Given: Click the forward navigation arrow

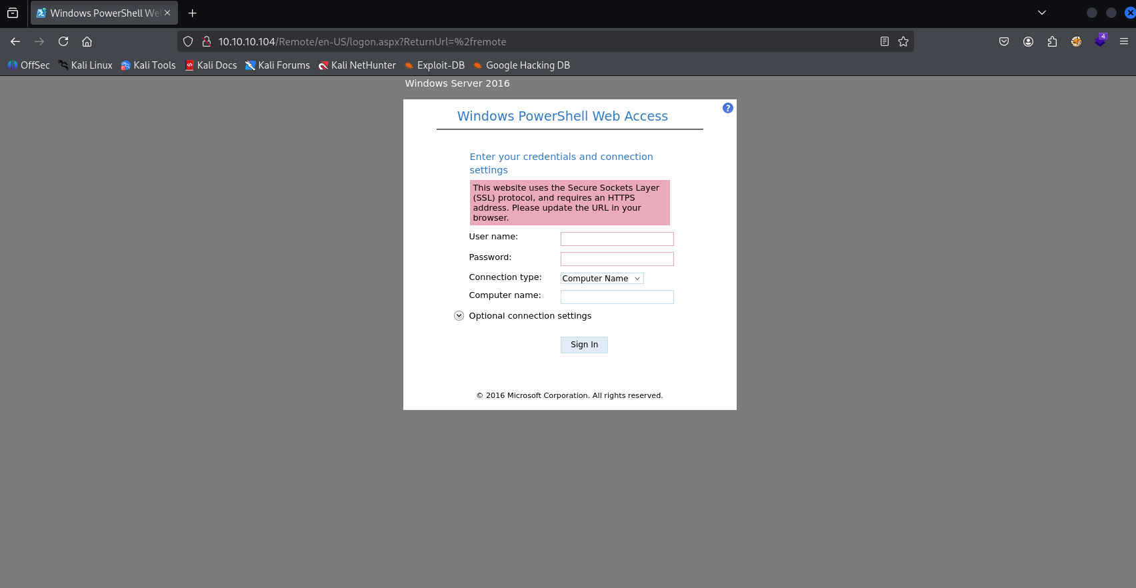Looking at the screenshot, I should coord(39,41).
